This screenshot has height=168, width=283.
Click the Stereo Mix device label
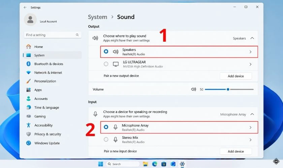pos(133,140)
